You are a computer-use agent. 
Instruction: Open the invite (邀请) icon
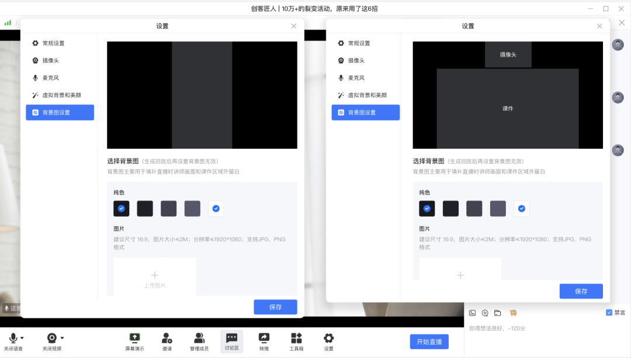click(167, 338)
